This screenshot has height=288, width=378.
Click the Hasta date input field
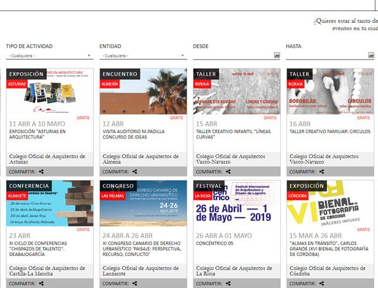pyautogui.click(x=325, y=56)
